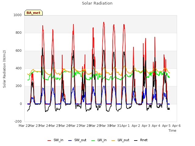Click the Apr 4 x-axis tick label

156,126
